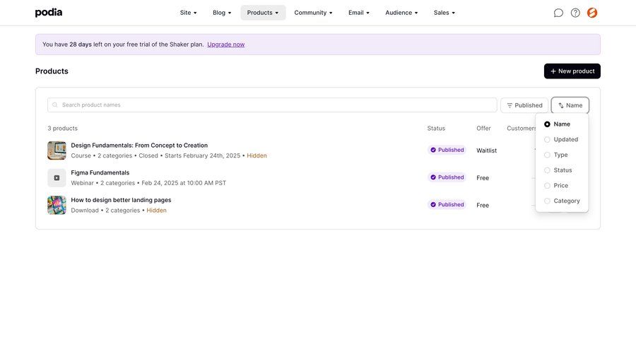Screen dimensions: 636x342
Task: Open the Audience menu
Action: click(x=401, y=13)
